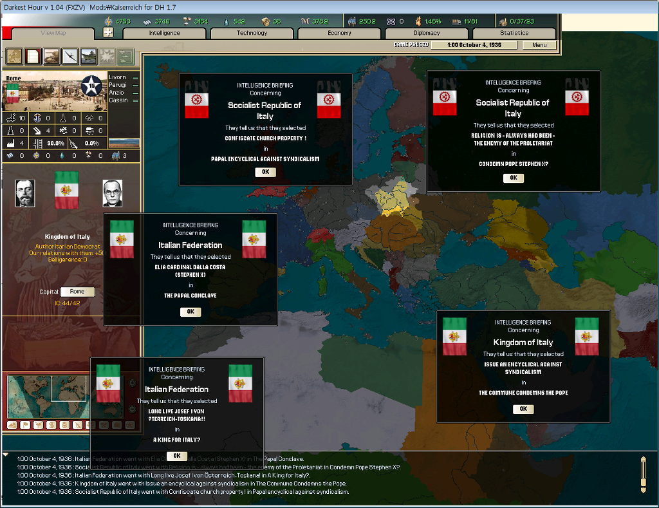Click the anchor naval base icon

tap(37, 118)
